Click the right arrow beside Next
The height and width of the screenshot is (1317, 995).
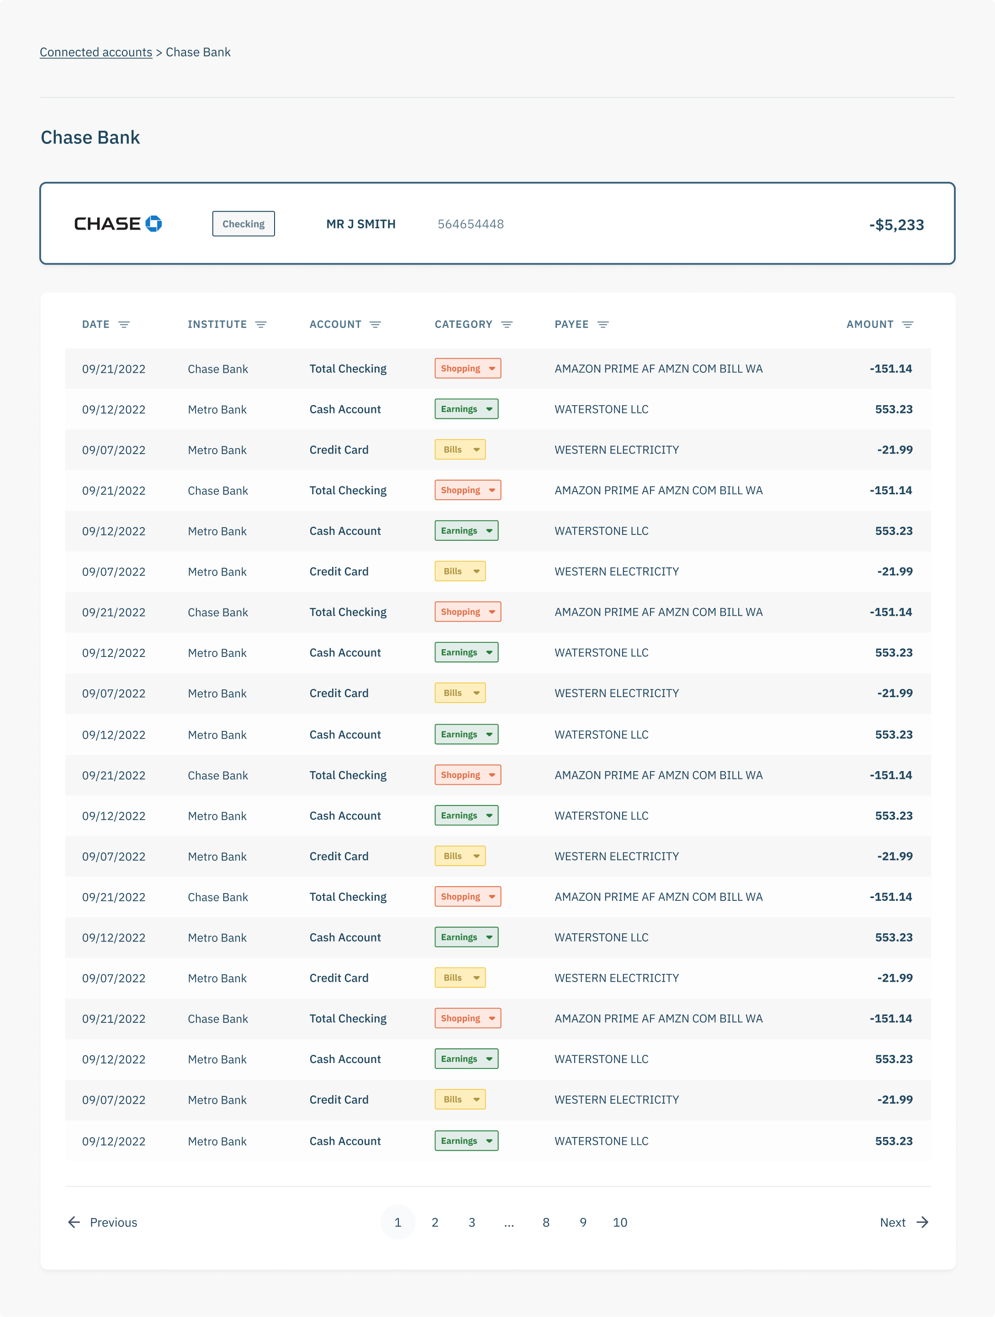(922, 1222)
